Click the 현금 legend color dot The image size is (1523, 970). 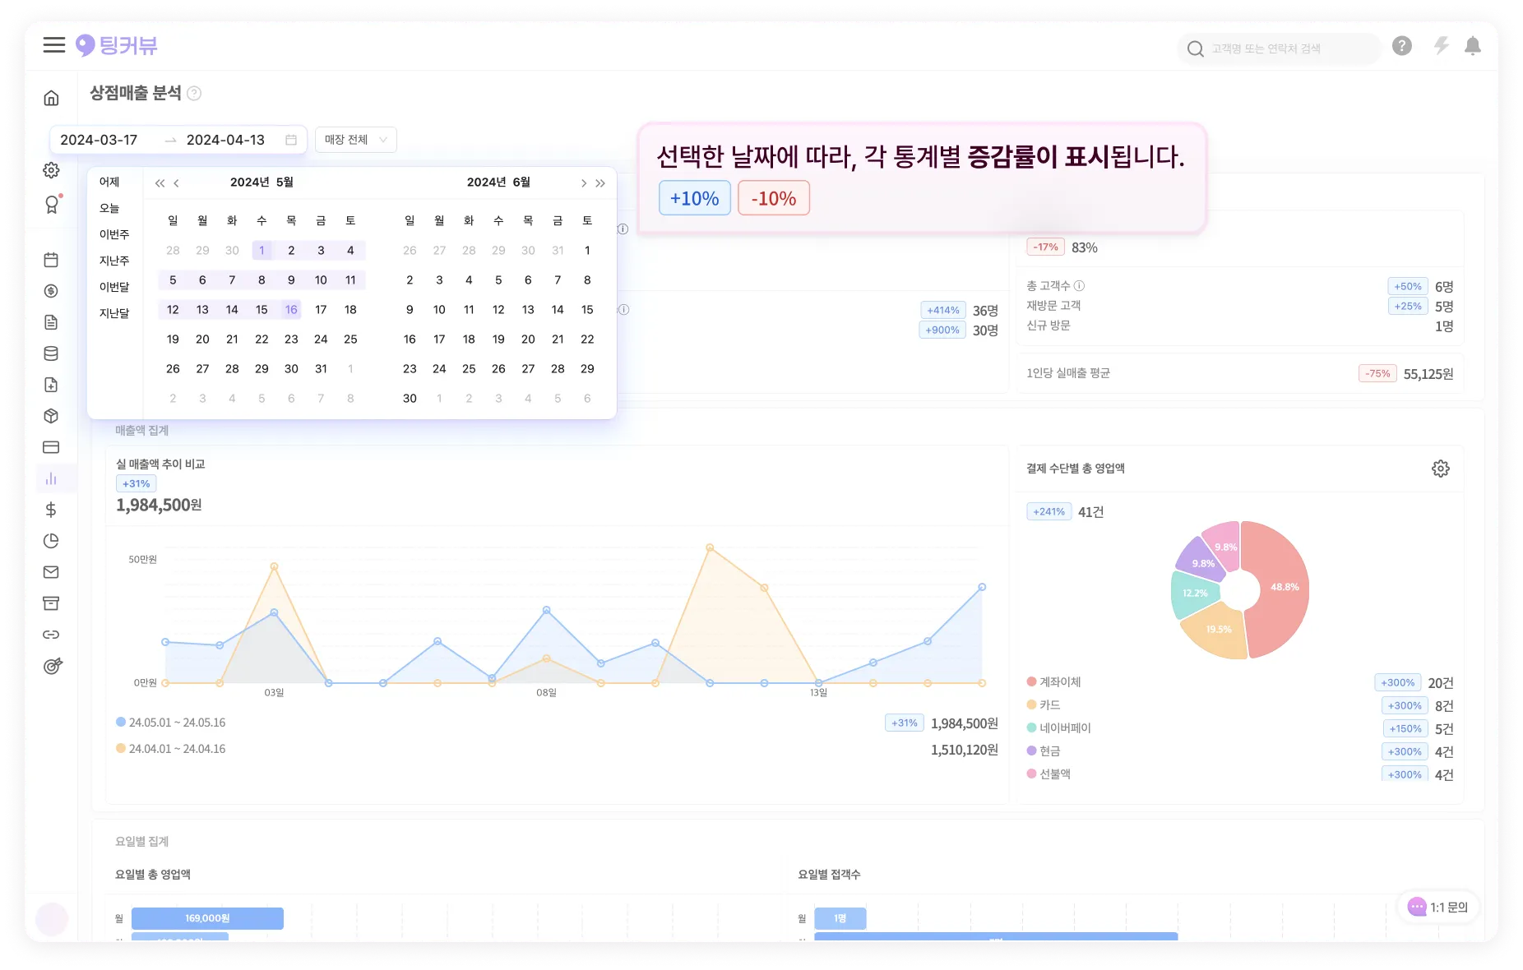click(1031, 751)
